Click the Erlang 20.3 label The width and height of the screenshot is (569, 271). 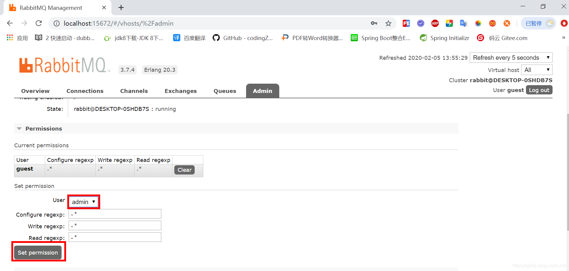160,70
